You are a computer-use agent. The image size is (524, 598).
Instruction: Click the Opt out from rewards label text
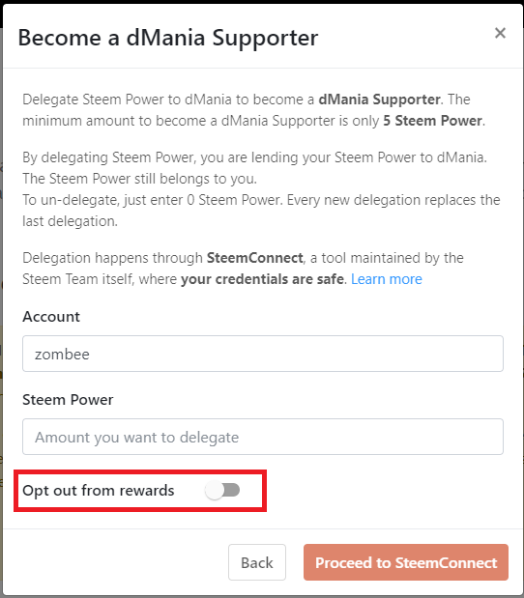[x=99, y=491]
